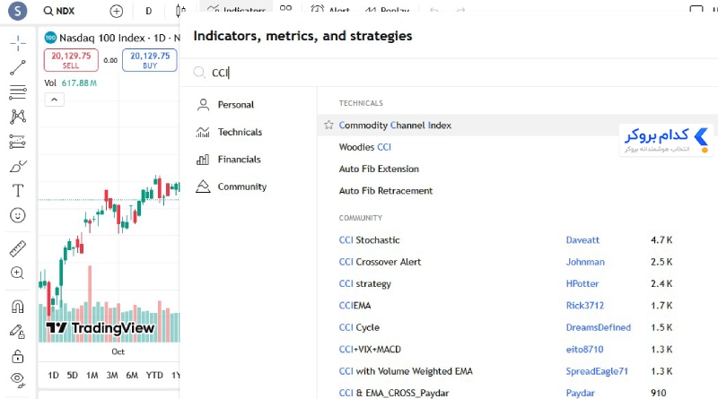
Task: Select the trend line drawing tool
Action: 18,68
